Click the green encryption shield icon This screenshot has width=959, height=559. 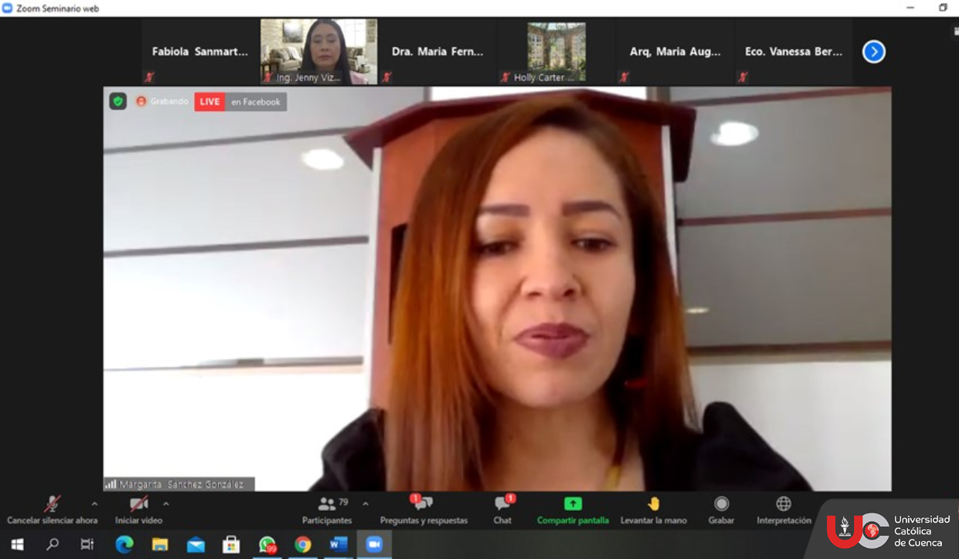pos(118,101)
